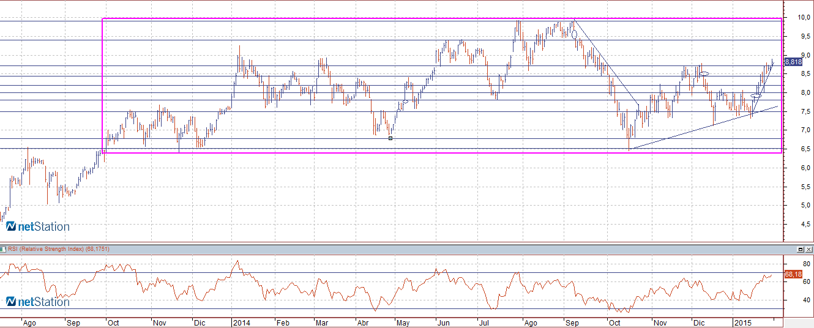This screenshot has width=814, height=328.
Task: Select the small ellipse marker near May
Action: click(405, 102)
